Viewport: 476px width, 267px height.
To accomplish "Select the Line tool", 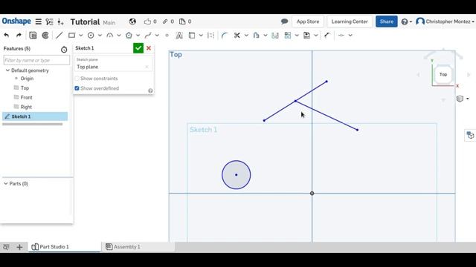I will (59, 36).
